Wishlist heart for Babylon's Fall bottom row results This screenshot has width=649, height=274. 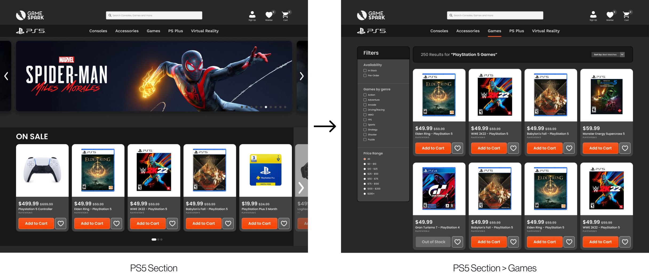click(x=513, y=242)
